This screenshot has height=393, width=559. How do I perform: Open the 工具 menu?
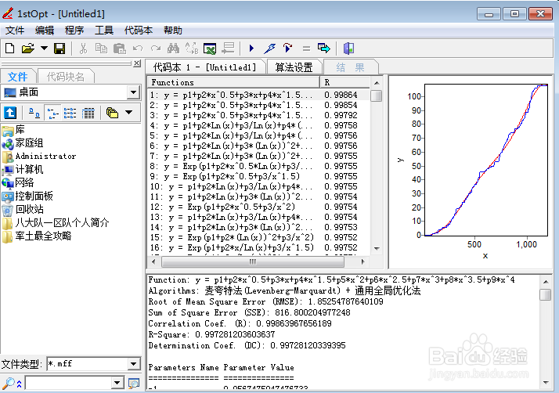[104, 31]
